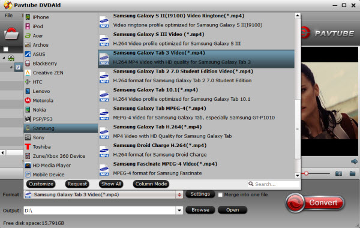Image resolution: width=360 pixels, height=228 pixels.
Task: Click the PSP/PS3 category icon
Action: (x=28, y=119)
